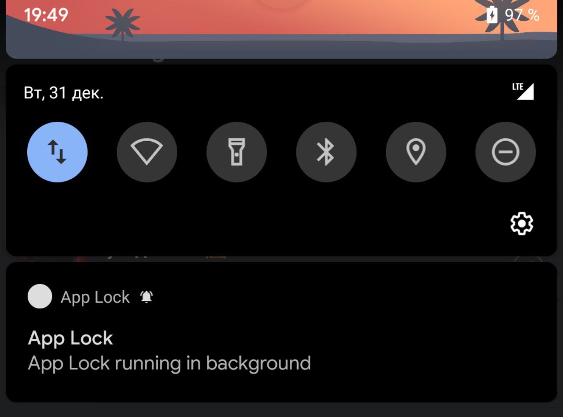This screenshot has width=563, height=417.
Task: Open settings via the gear icon
Action: coord(522,224)
